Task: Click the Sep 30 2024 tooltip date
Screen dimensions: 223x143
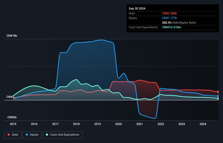Action: click(137, 8)
